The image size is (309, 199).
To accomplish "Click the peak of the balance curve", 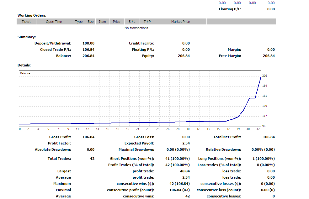I will pos(260,77).
